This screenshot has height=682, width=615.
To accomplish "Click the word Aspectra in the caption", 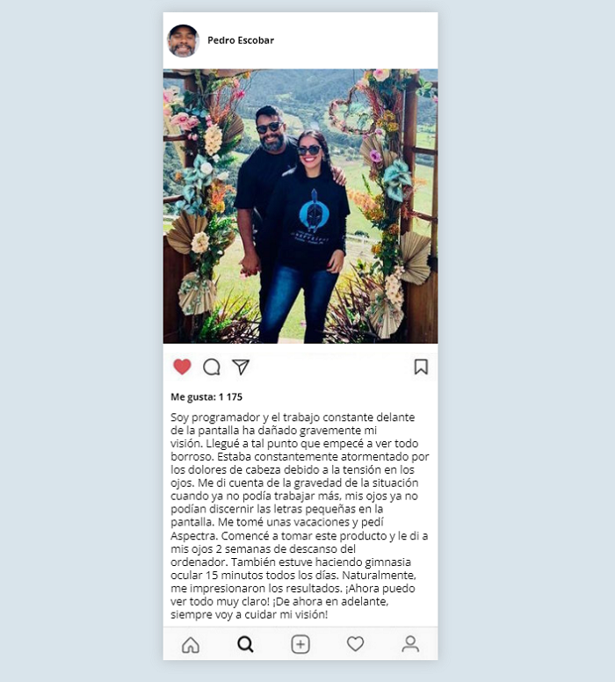I will (x=194, y=536).
